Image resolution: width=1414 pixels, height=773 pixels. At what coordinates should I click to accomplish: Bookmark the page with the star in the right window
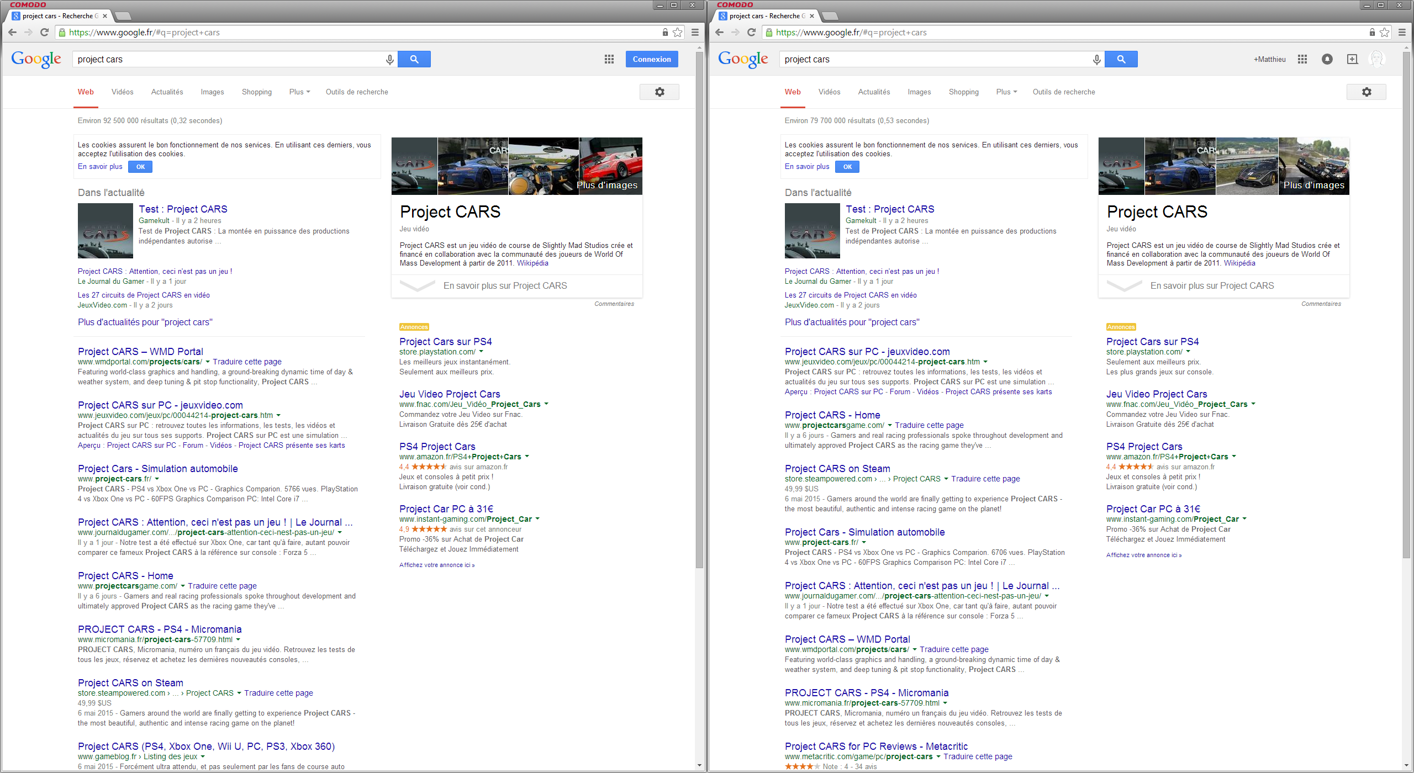[x=1385, y=33]
